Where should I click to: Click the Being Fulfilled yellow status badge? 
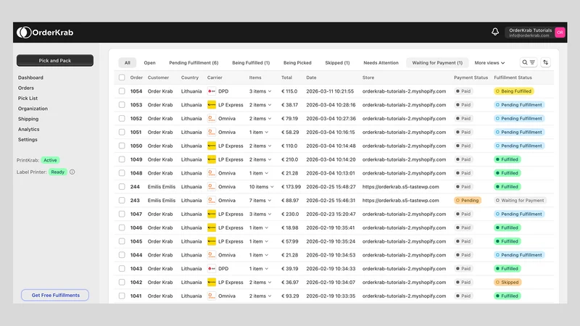514,91
